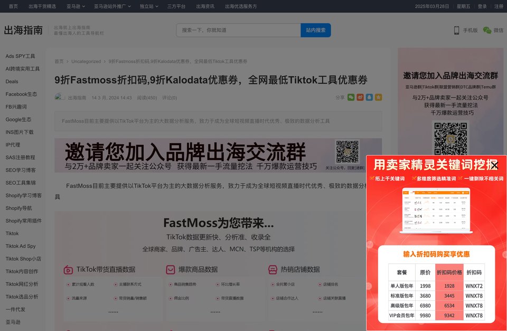The width and height of the screenshot is (507, 331).
Task: Click the 爆款商品数据 bag icon
Action: coord(171,270)
